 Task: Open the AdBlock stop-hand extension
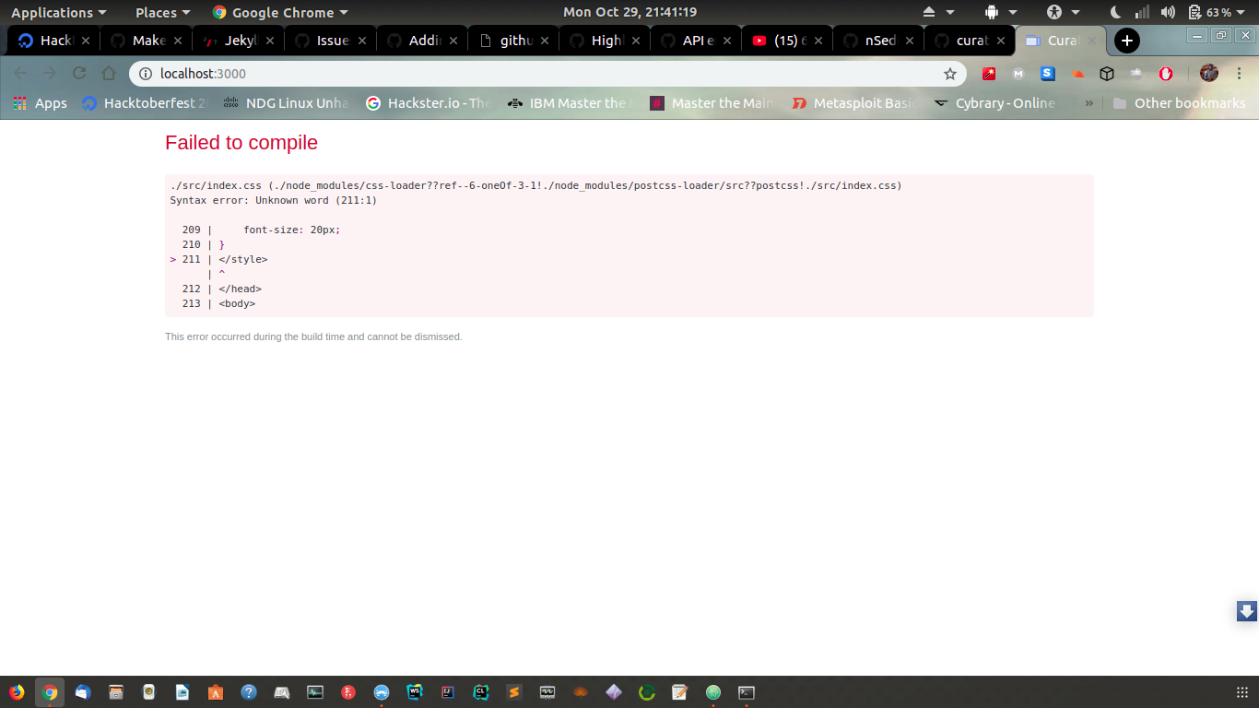[1166, 74]
